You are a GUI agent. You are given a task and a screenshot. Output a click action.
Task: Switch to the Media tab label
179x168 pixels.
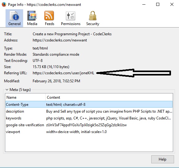[32, 24]
